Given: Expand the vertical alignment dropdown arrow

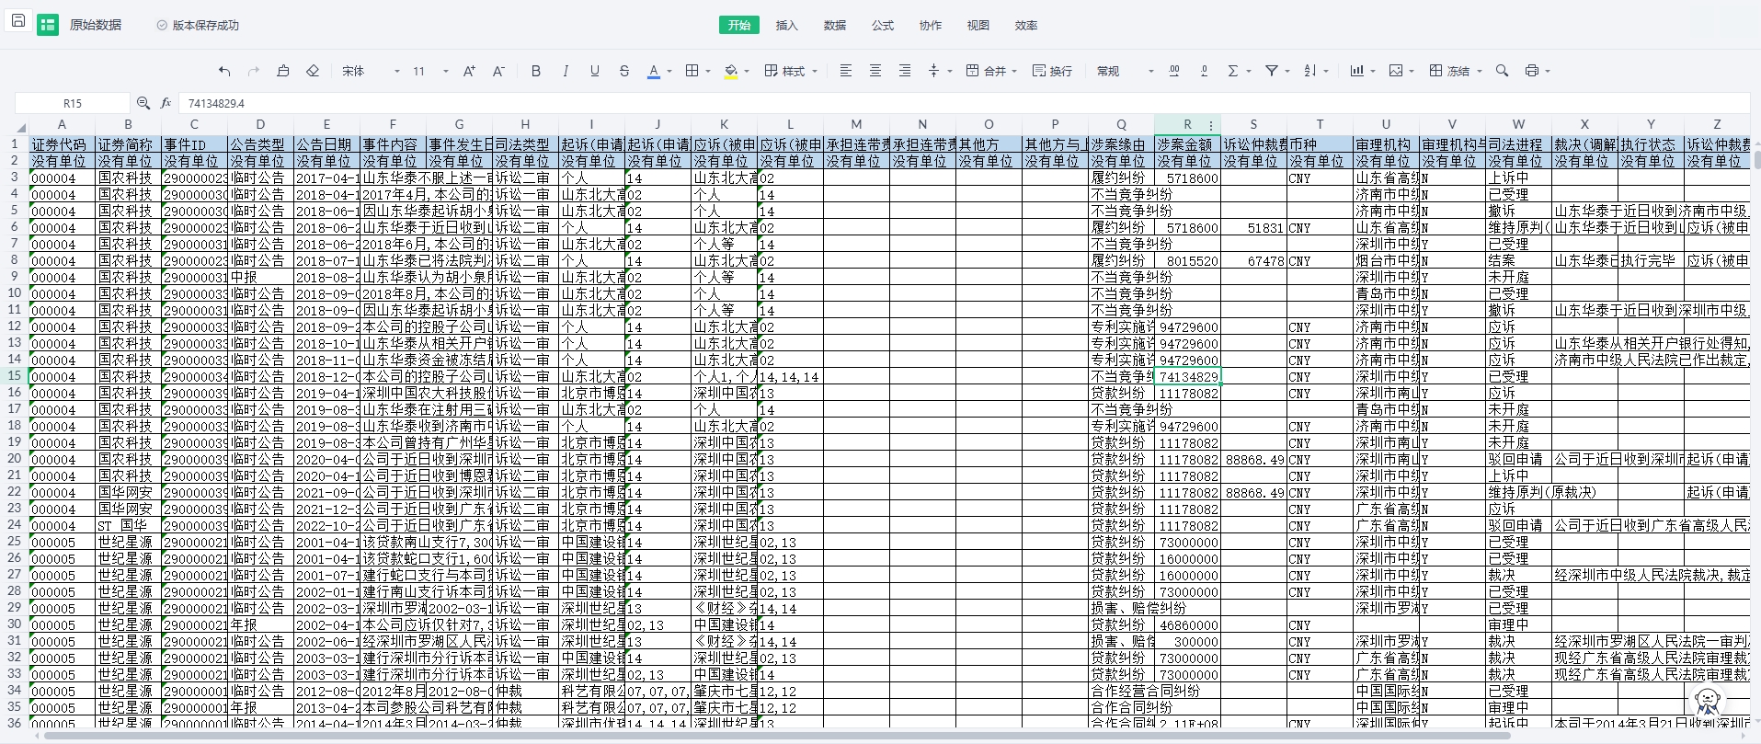Looking at the screenshot, I should (x=949, y=71).
